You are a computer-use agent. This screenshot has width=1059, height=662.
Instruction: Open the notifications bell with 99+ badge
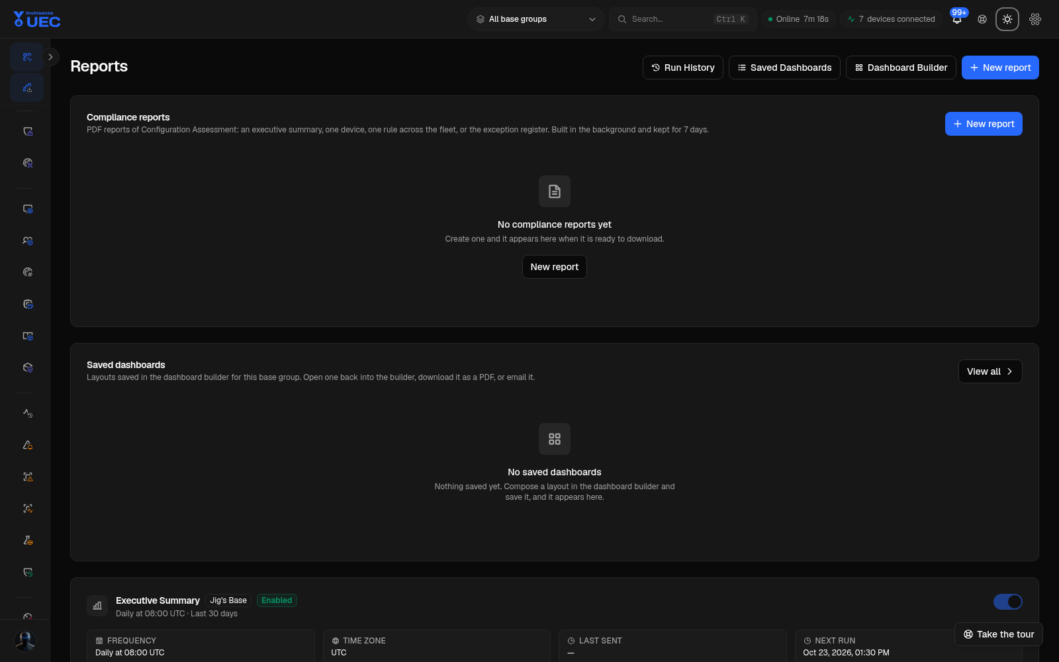click(957, 19)
